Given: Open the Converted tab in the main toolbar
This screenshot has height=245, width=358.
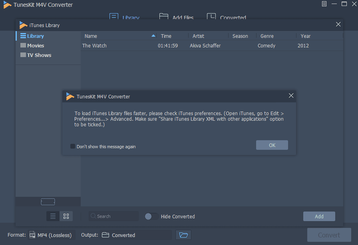Looking at the screenshot, I should tap(227, 17).
